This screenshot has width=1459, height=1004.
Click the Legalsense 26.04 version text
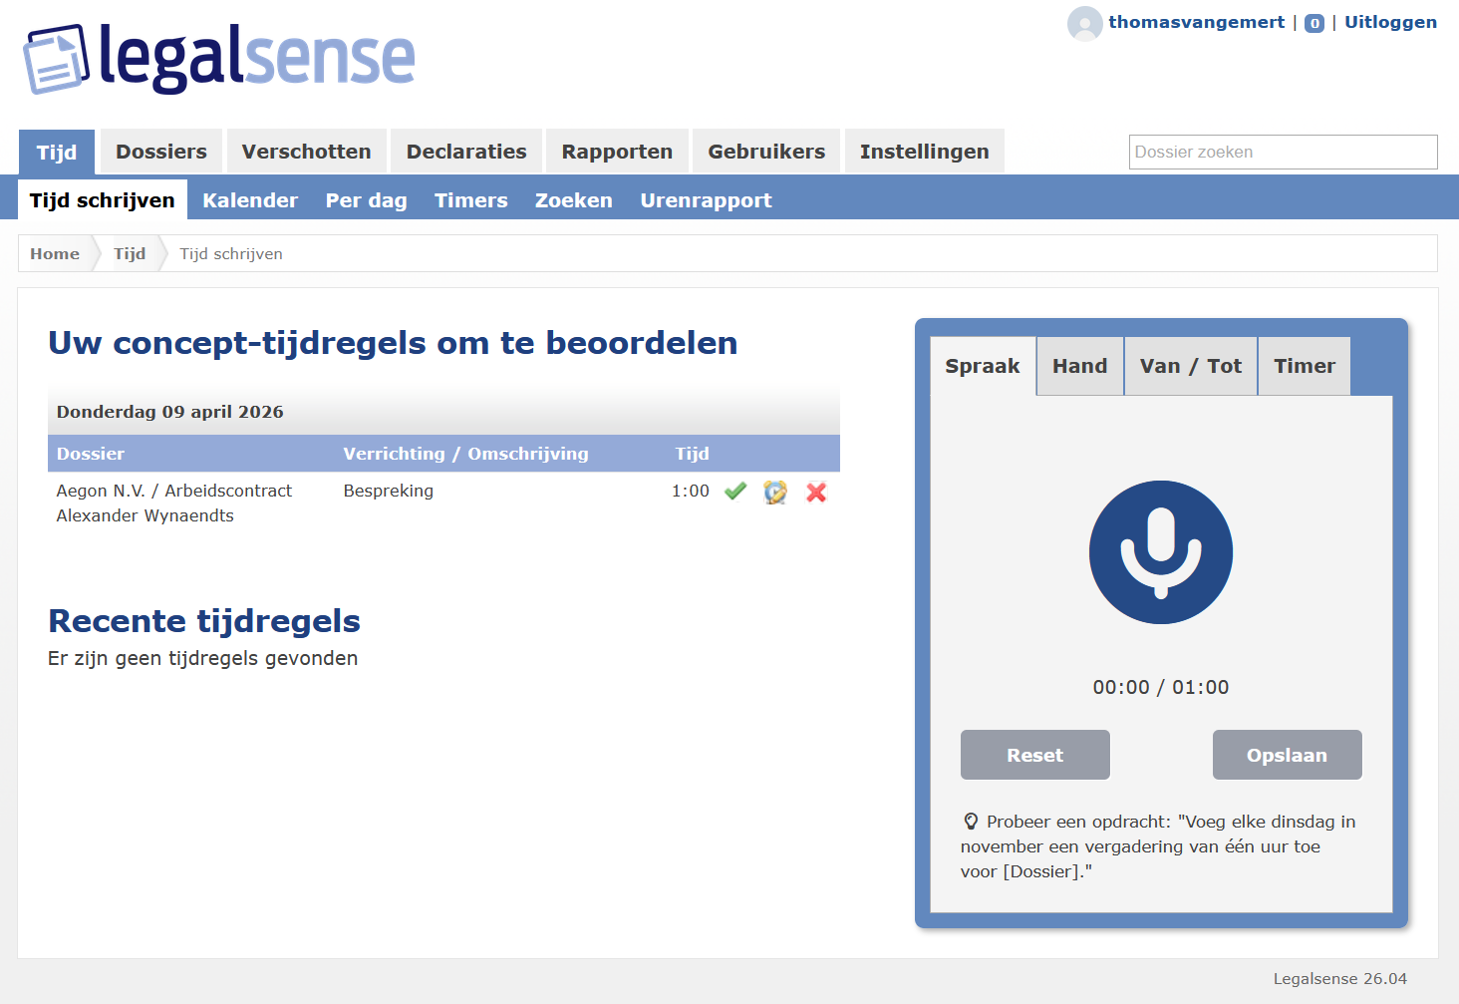pos(1340,979)
